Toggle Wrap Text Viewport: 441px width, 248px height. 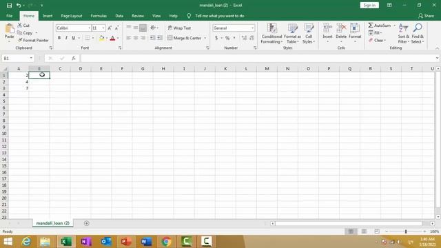tap(179, 28)
